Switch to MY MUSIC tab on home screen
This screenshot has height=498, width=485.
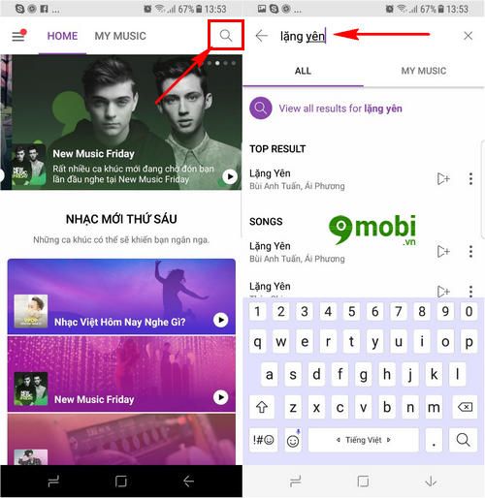(120, 36)
